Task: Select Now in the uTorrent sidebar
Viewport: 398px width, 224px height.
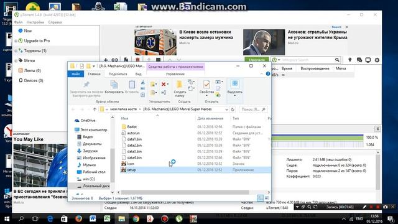Action: point(27,30)
